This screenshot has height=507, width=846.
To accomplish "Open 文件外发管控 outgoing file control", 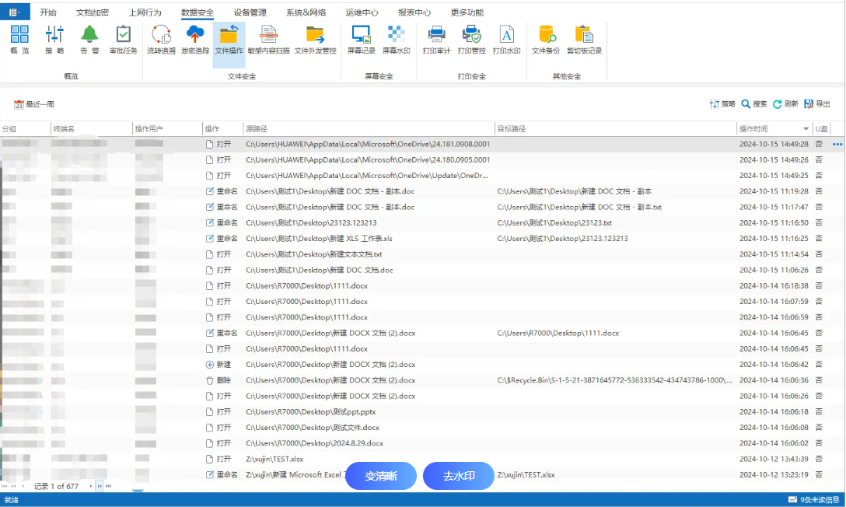I will 315,39.
